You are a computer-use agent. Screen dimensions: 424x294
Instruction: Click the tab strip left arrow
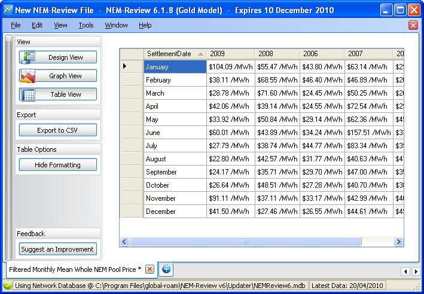click(405, 271)
